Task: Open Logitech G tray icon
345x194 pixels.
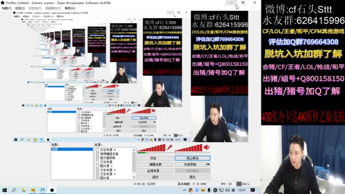Action: pyautogui.click(x=215, y=190)
